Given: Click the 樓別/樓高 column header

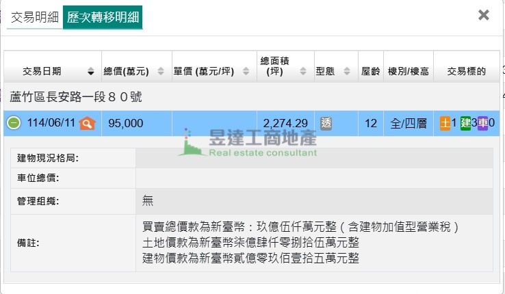Looking at the screenshot, I should [408, 71].
